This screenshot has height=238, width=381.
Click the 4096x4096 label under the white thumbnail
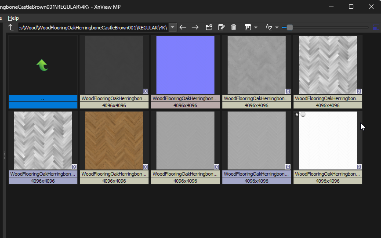pyautogui.click(x=328, y=181)
